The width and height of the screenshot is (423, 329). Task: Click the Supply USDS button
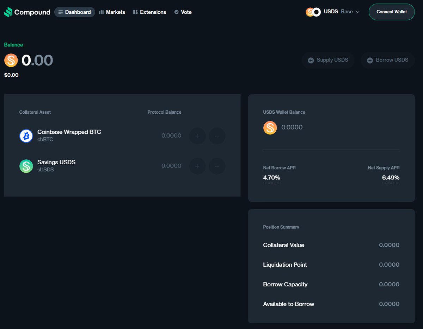click(328, 60)
